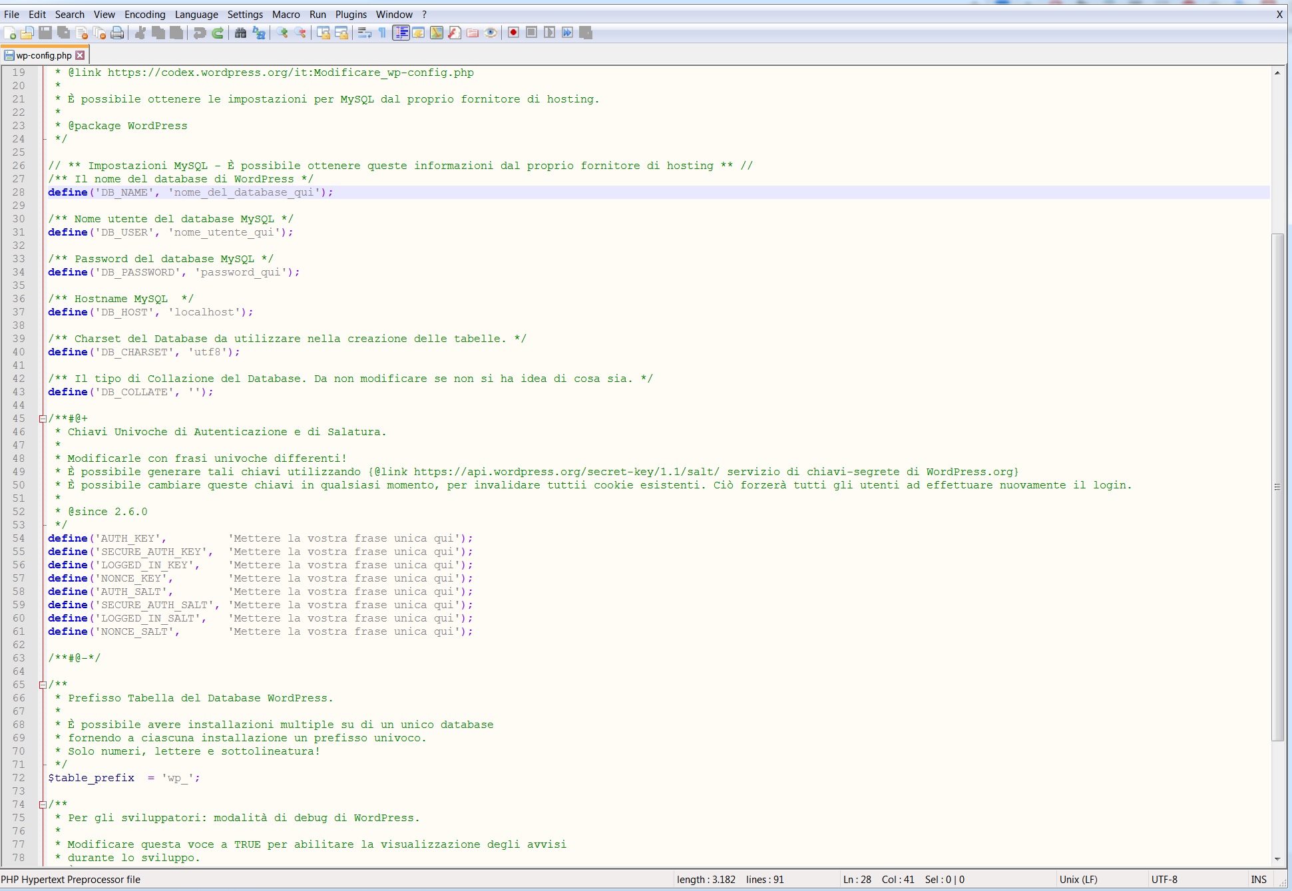Zoom out with the magnifier minus icon
The image size is (1292, 891).
300,33
